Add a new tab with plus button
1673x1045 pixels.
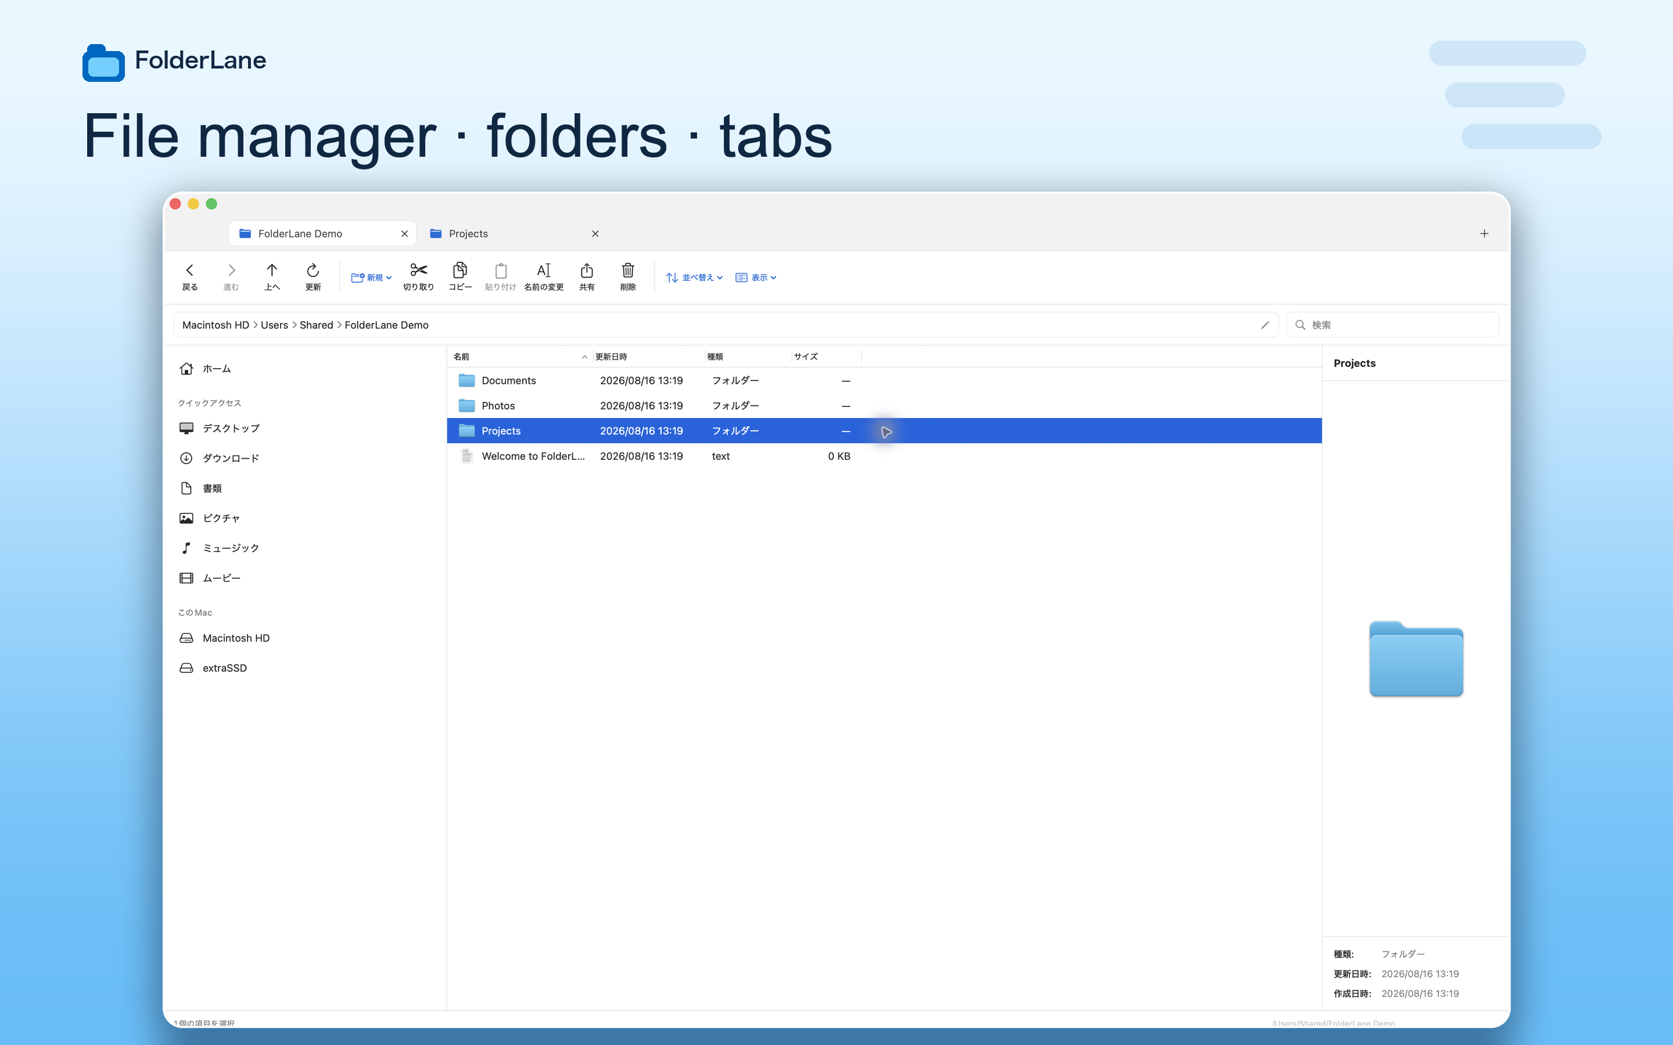[1484, 233]
